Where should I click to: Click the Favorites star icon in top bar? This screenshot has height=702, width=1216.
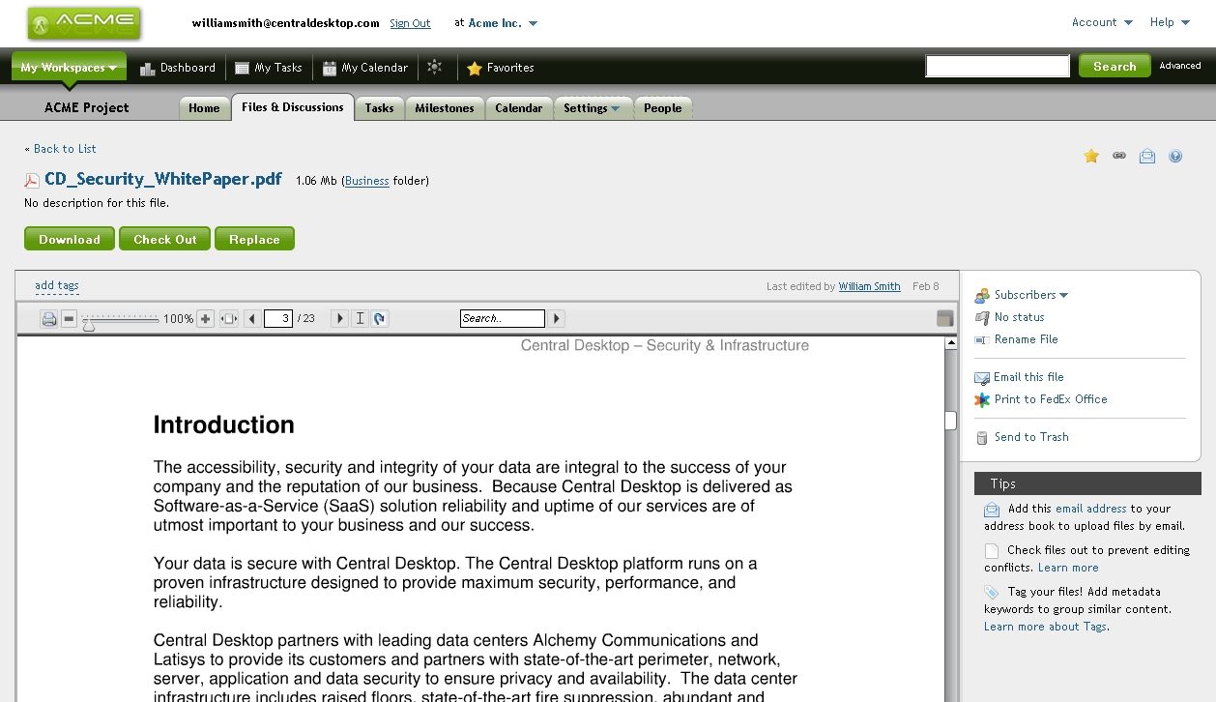click(x=475, y=69)
